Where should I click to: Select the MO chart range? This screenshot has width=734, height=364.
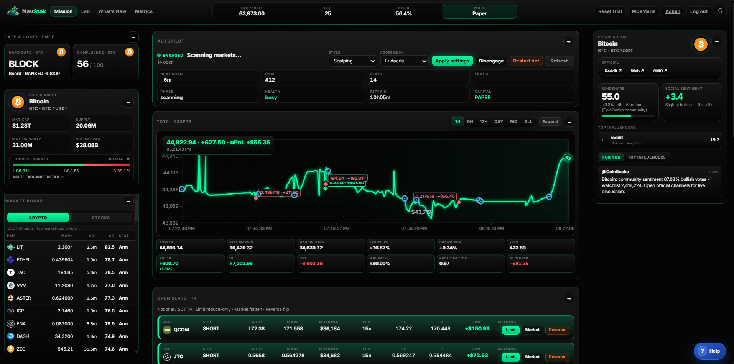(513, 121)
